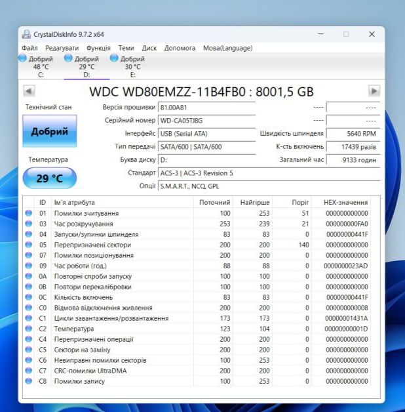Click blue status dot of attribute 03
Image resolution: width=405 pixels, height=412 pixels.
click(29, 224)
